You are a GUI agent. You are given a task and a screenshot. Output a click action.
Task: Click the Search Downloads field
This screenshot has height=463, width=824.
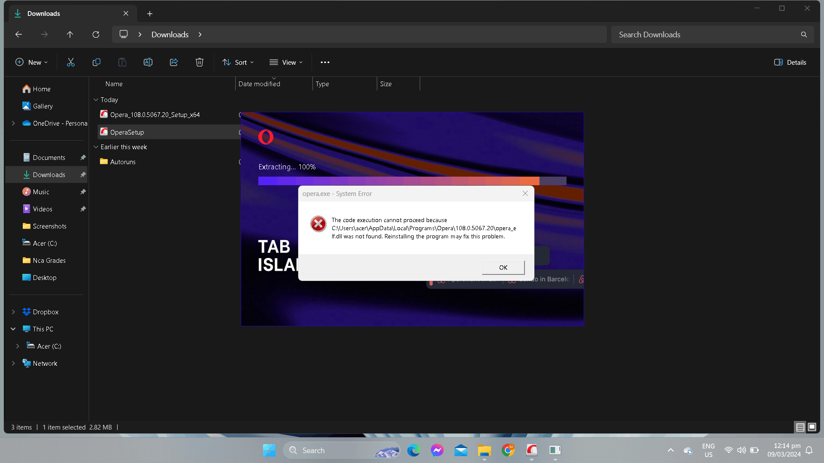(x=706, y=35)
